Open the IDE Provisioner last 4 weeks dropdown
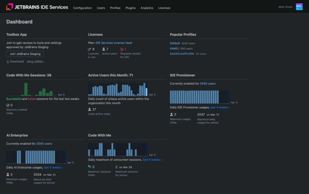 220,107
